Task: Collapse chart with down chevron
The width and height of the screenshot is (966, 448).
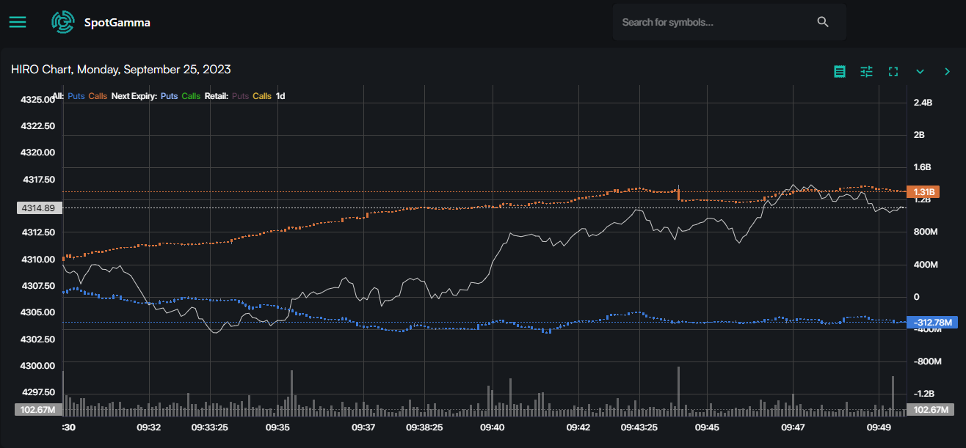Action: point(920,71)
